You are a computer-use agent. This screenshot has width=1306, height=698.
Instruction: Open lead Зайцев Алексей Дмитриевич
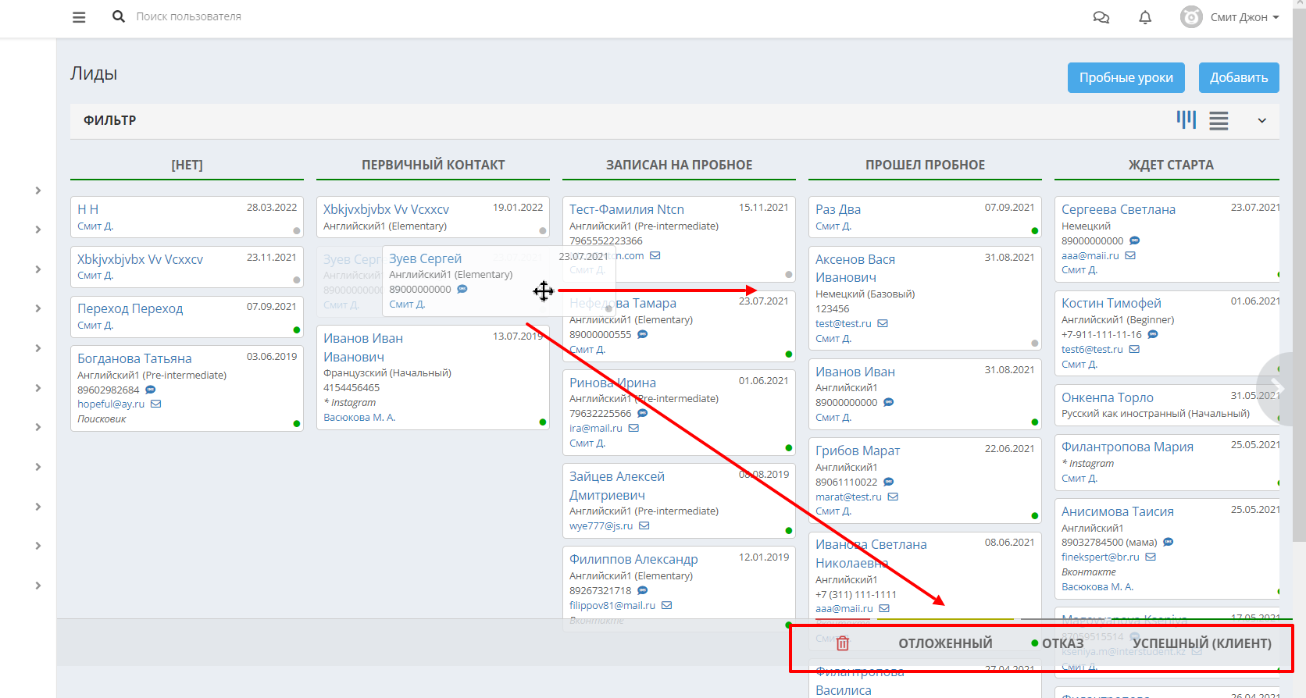point(617,486)
